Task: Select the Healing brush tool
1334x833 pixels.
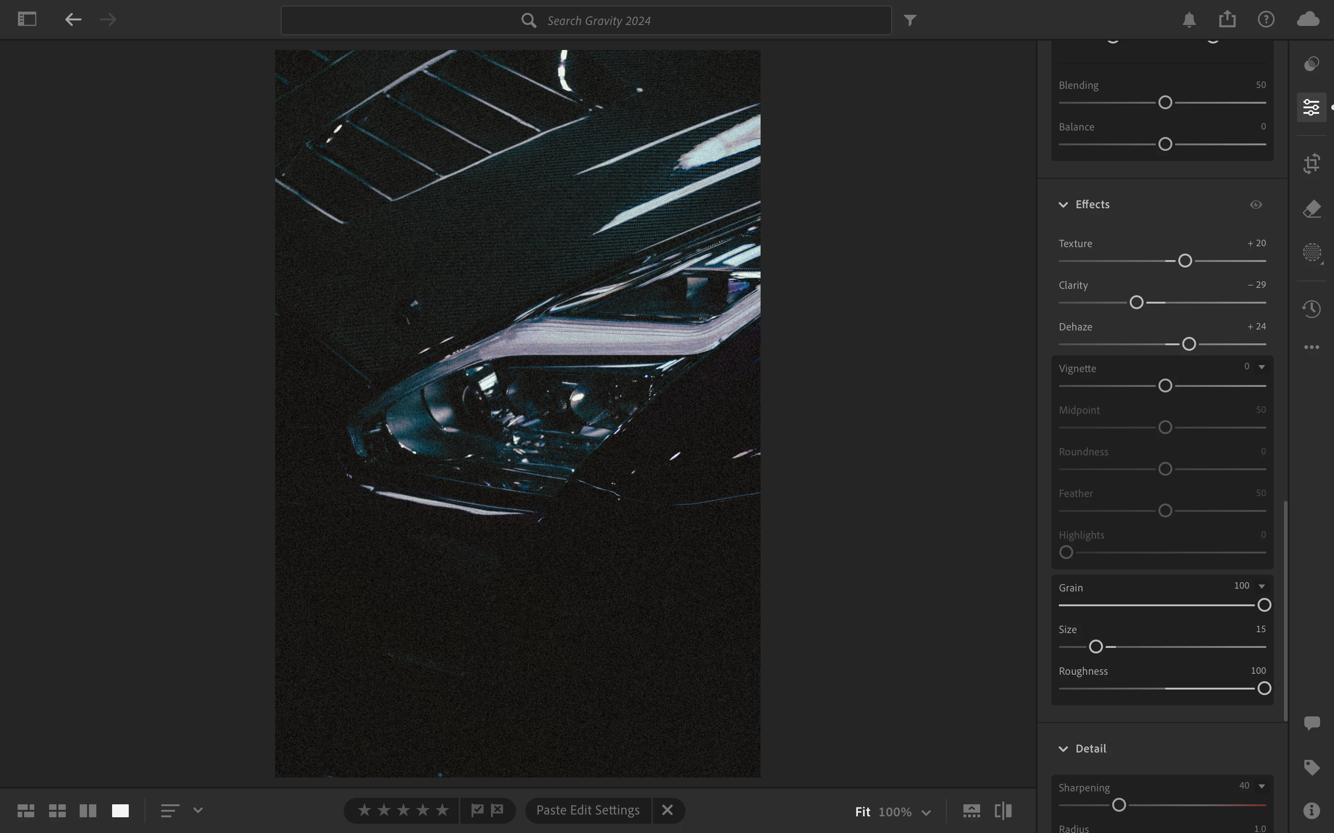Action: tap(1311, 209)
